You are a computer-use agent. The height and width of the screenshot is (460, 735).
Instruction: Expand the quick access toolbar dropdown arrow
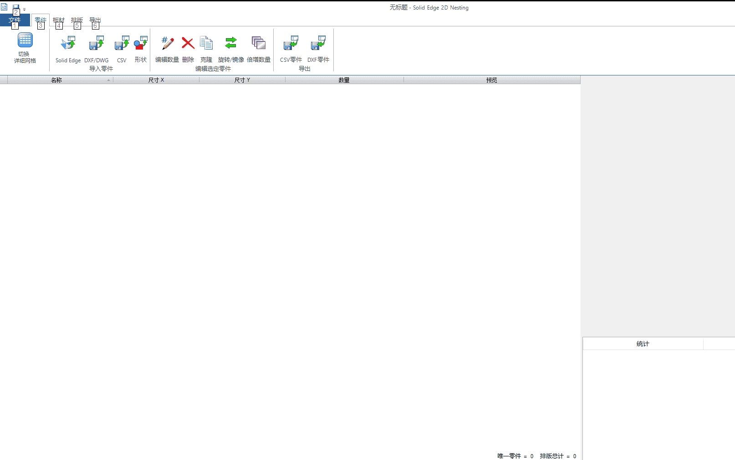click(24, 9)
